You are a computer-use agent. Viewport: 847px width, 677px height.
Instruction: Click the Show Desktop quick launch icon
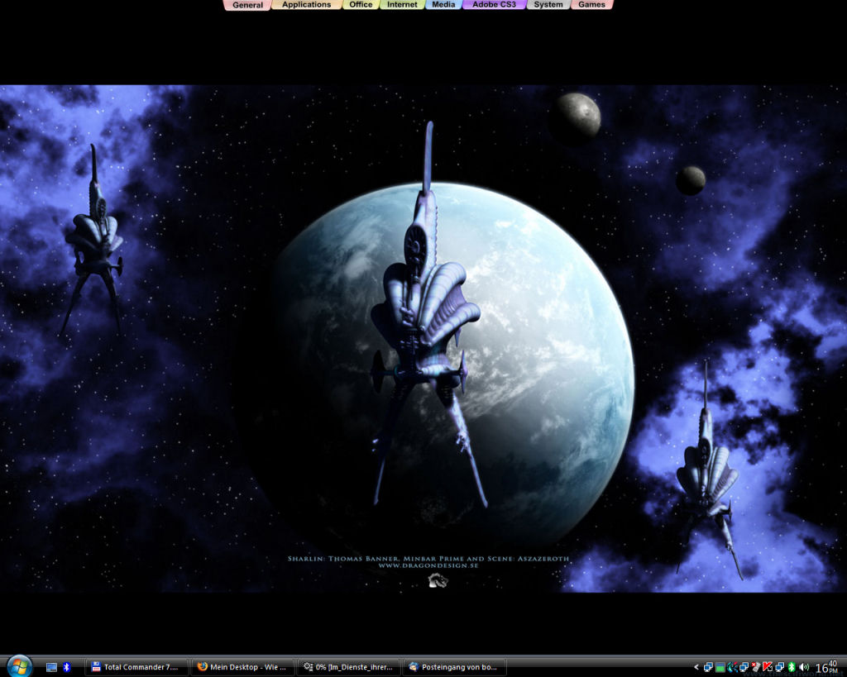coord(51,667)
